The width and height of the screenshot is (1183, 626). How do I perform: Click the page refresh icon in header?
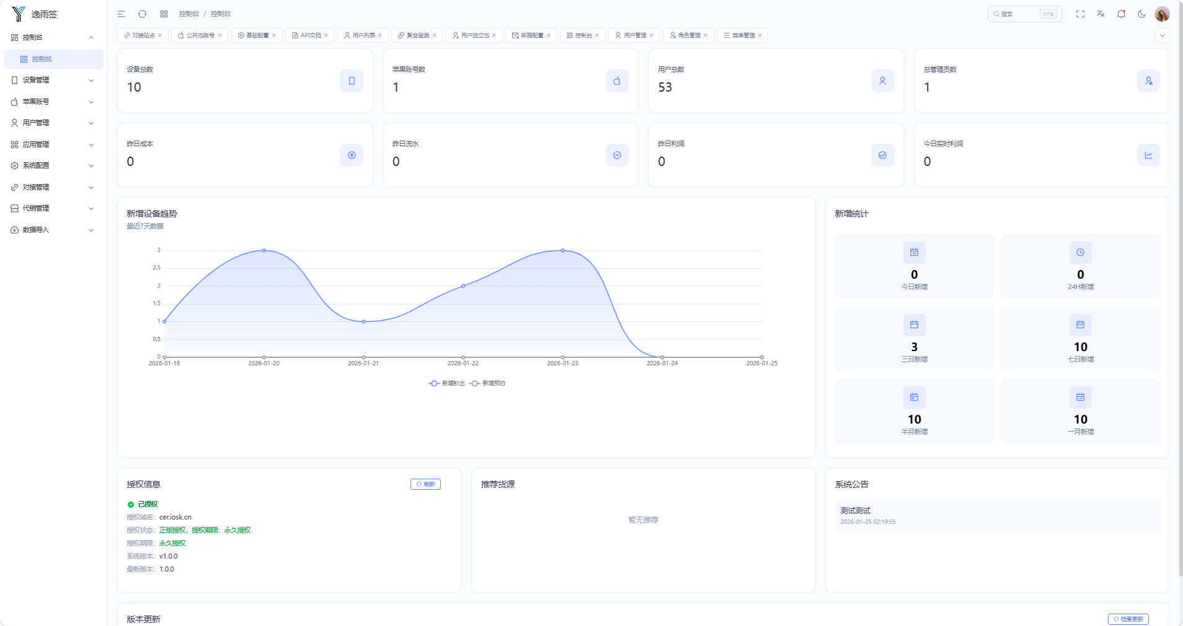tap(142, 14)
